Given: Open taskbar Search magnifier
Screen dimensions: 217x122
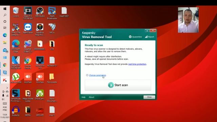Looking at the screenshot, I should pyautogui.click(x=5, y=15).
